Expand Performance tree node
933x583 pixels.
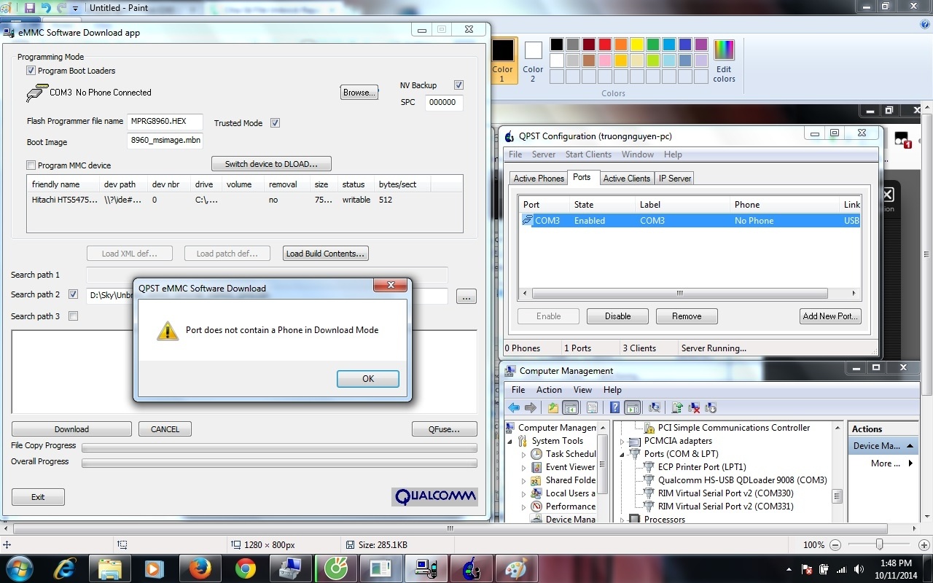tap(523, 506)
